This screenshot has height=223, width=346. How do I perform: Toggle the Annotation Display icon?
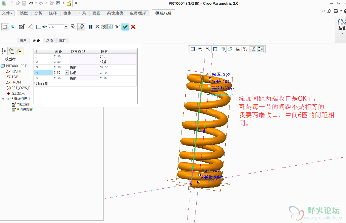(253, 49)
